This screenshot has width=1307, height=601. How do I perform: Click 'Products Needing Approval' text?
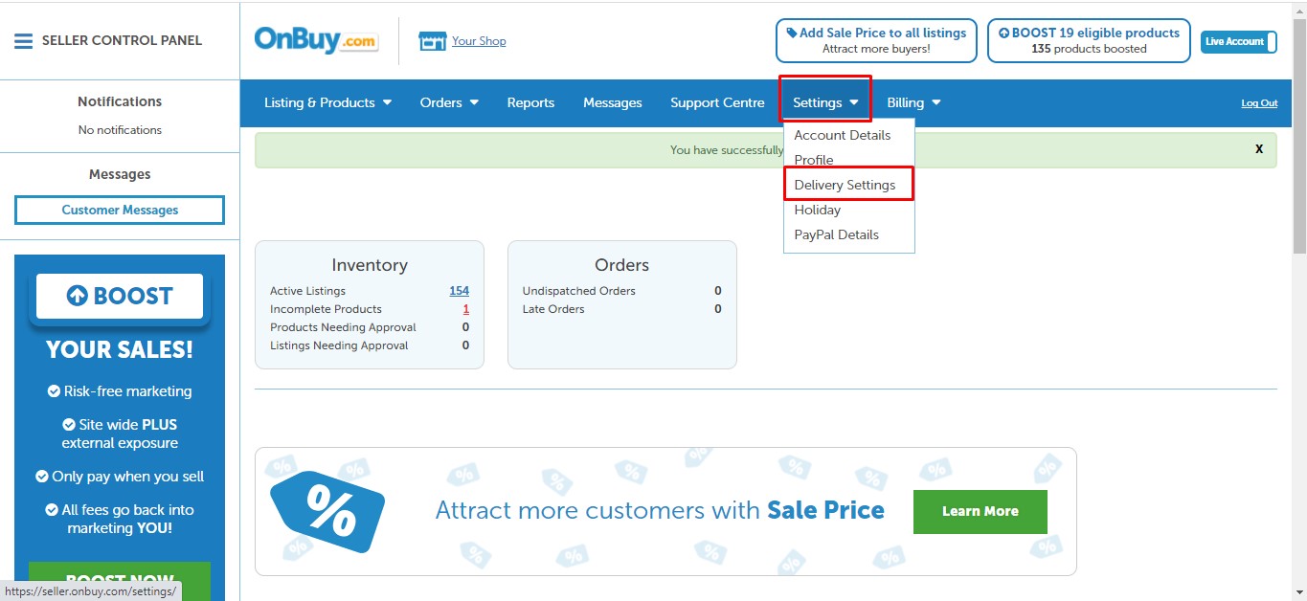pos(343,327)
